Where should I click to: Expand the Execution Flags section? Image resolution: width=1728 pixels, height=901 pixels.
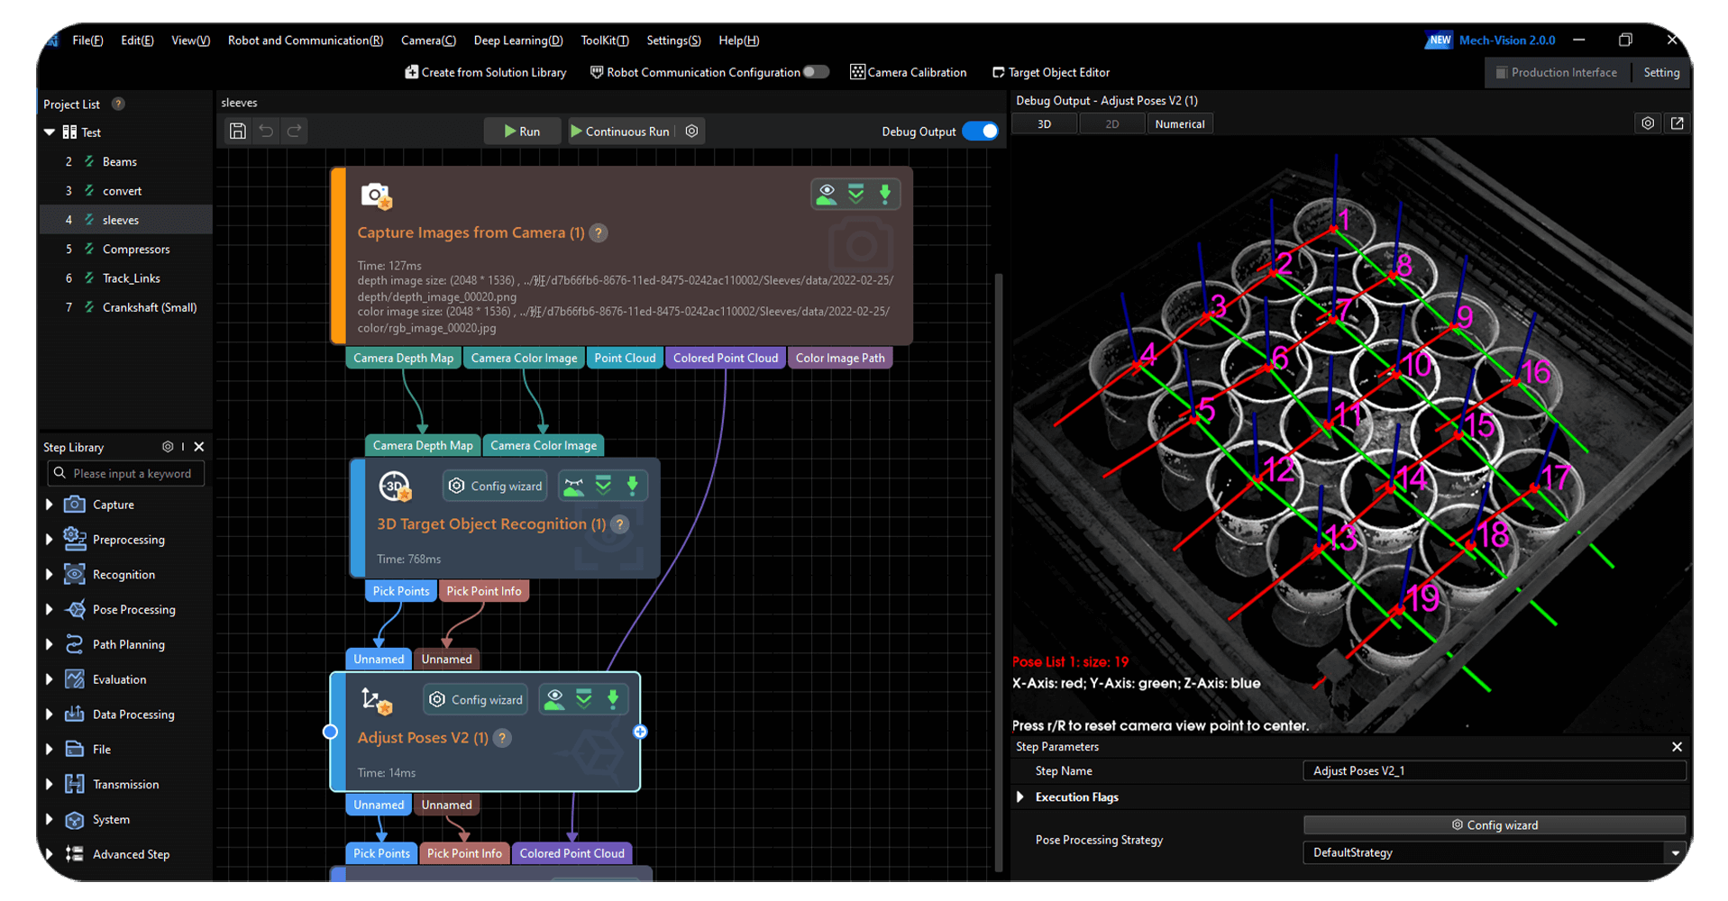pyautogui.click(x=1020, y=797)
